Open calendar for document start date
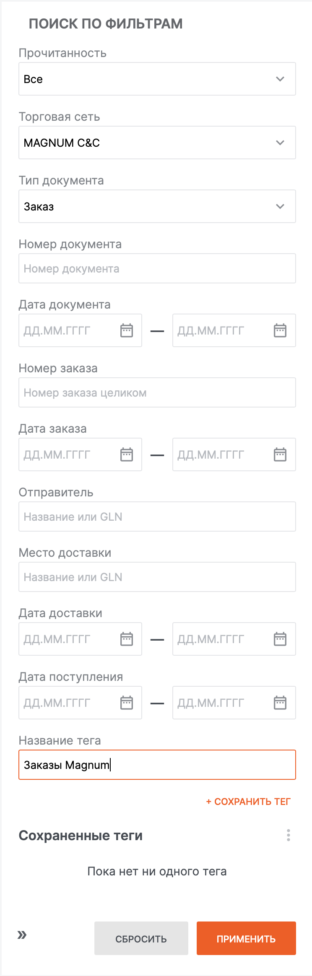Viewport: 312px width, 976px height. (127, 330)
